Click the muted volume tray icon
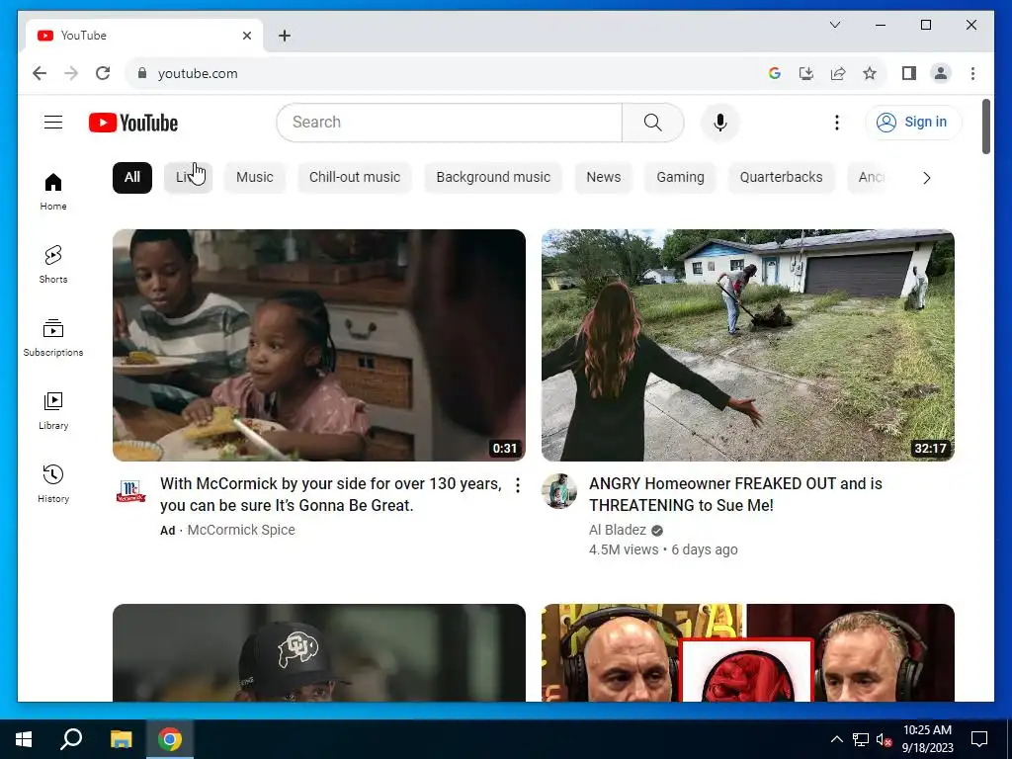The image size is (1012, 759). point(884,739)
